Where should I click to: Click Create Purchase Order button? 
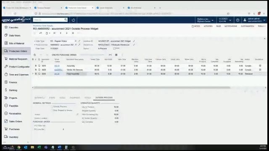click(64, 55)
